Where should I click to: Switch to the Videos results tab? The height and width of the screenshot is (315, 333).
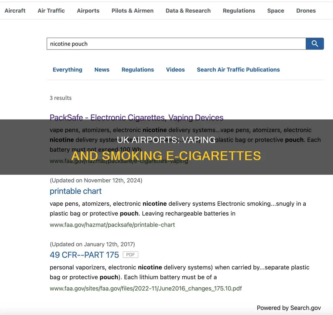(x=175, y=70)
